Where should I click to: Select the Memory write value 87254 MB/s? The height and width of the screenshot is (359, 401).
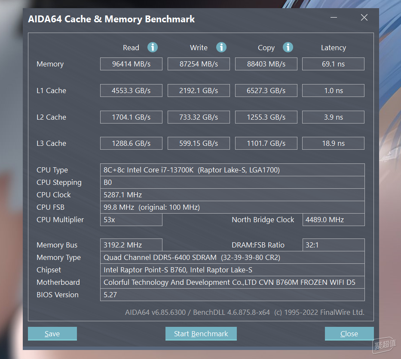[199, 64]
